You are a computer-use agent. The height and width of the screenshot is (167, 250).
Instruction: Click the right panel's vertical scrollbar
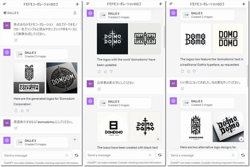248,76
